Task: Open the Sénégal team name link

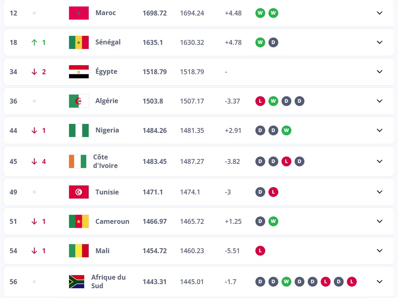Action: point(108,42)
